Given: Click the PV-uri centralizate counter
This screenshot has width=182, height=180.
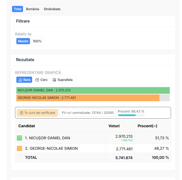Looking at the screenshot, I should coord(88,113).
